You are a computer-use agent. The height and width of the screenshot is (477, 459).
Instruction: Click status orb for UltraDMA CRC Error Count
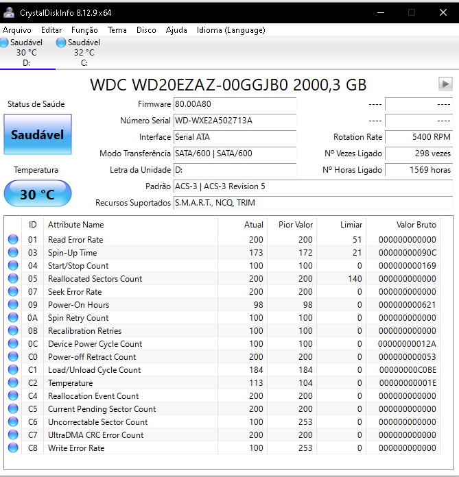[13, 435]
